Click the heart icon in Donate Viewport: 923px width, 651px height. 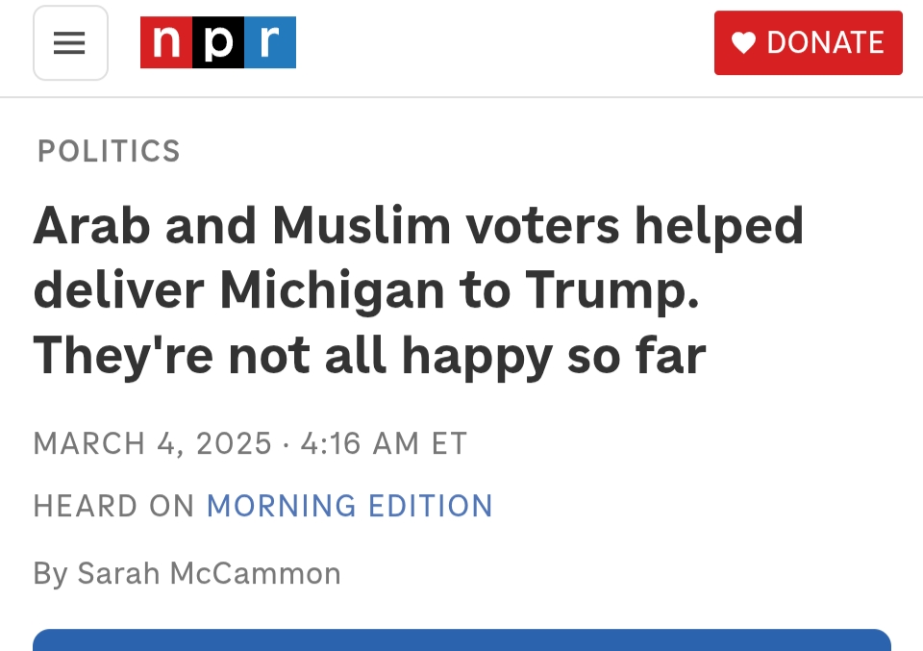[743, 43]
